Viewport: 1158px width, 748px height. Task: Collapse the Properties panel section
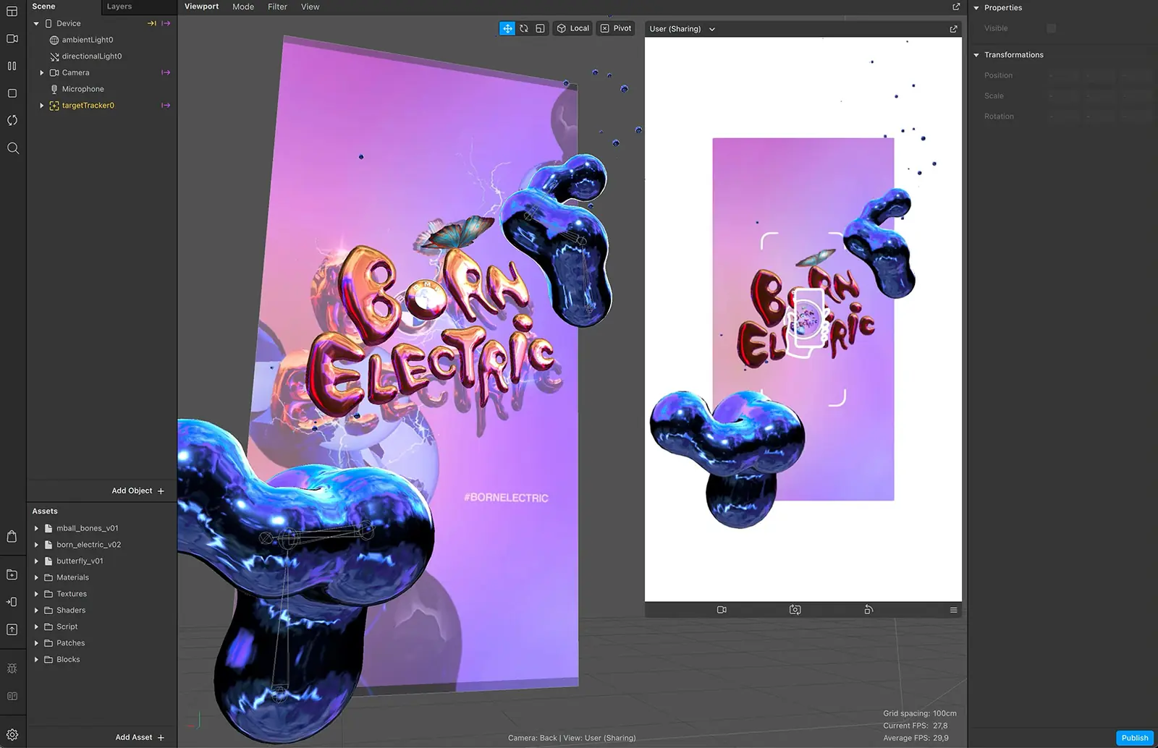(976, 8)
